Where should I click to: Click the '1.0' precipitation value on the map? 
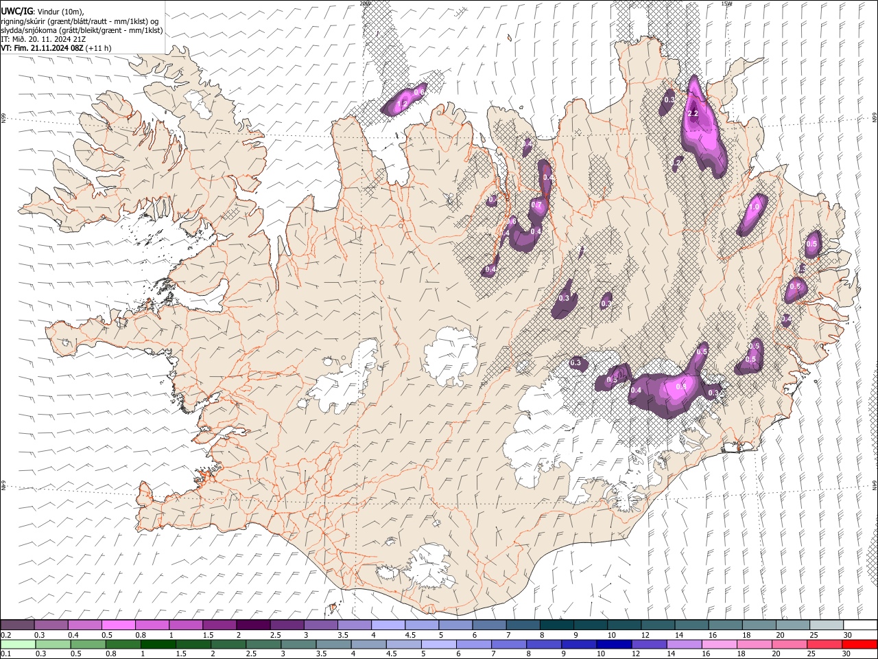755,206
